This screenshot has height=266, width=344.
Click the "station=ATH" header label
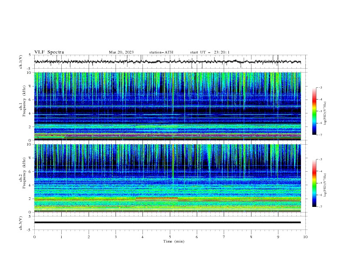[x=161, y=52]
